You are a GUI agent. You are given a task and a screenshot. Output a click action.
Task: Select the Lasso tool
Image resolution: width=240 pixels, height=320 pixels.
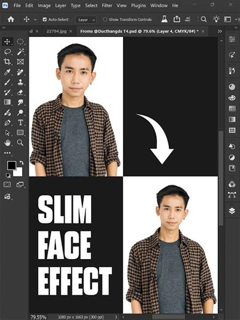click(x=7, y=52)
